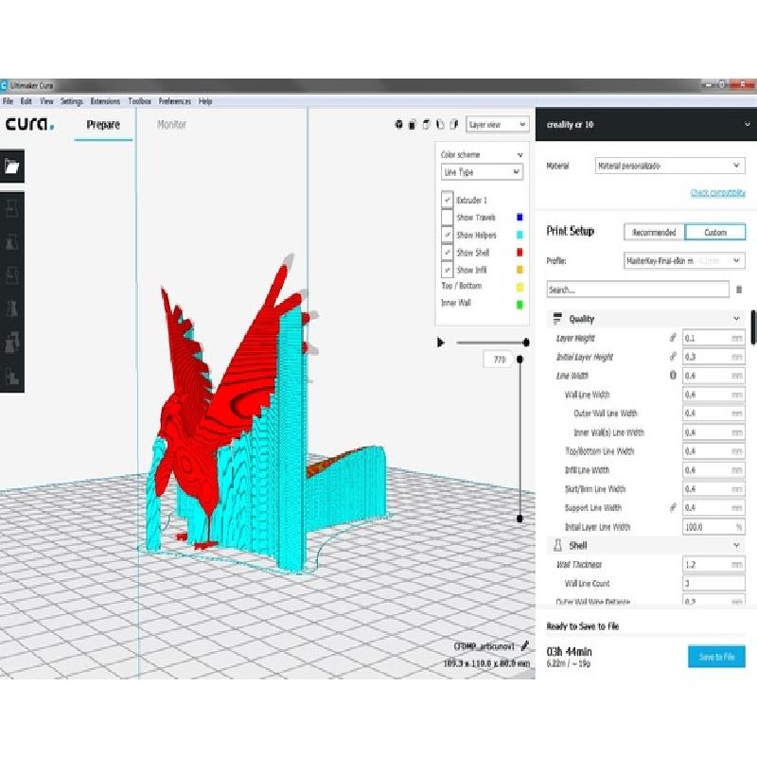This screenshot has height=757, width=757.
Task: Click the Check compatibility link
Action: point(718,193)
